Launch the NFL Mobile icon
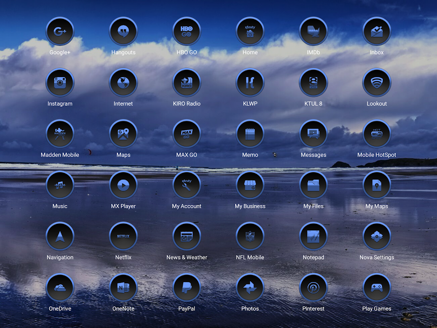The height and width of the screenshot is (328, 437). coord(250,237)
